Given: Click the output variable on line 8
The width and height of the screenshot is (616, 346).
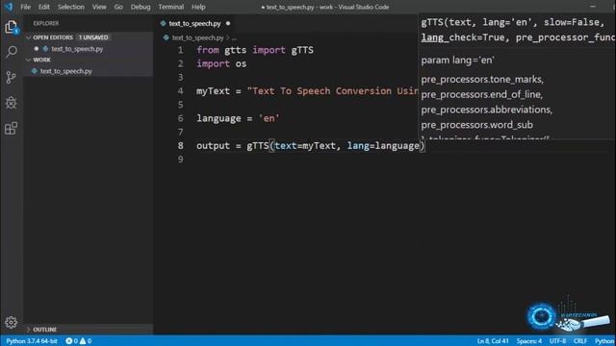Looking at the screenshot, I should coord(213,146).
